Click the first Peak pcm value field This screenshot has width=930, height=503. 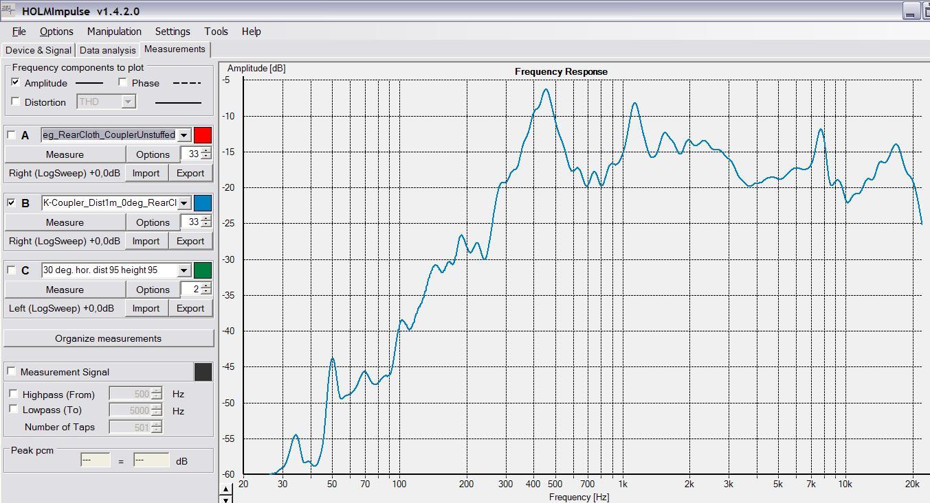[96, 460]
